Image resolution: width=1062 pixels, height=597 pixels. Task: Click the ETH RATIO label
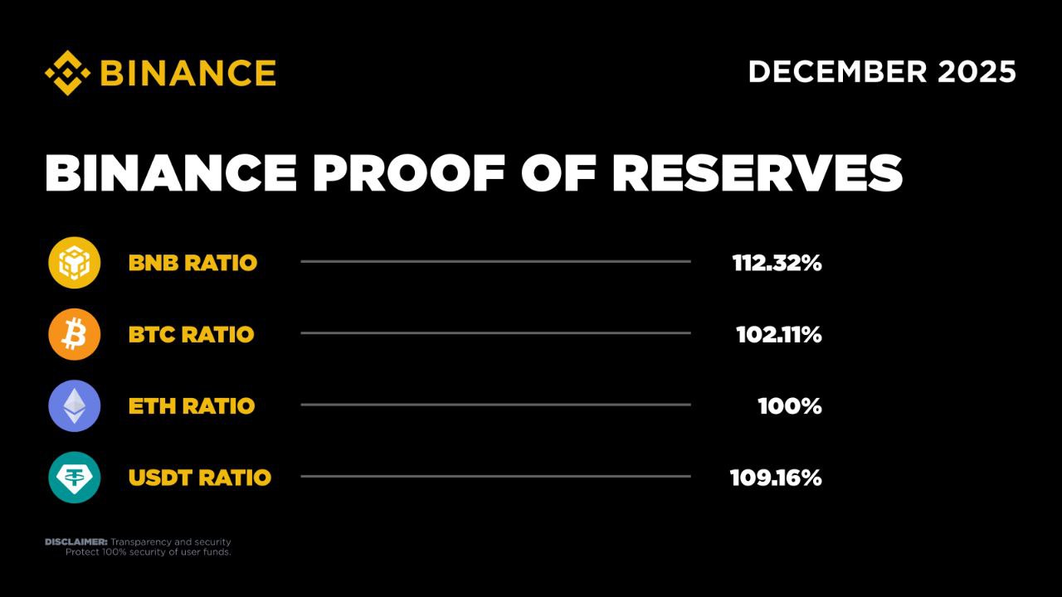[x=191, y=406]
